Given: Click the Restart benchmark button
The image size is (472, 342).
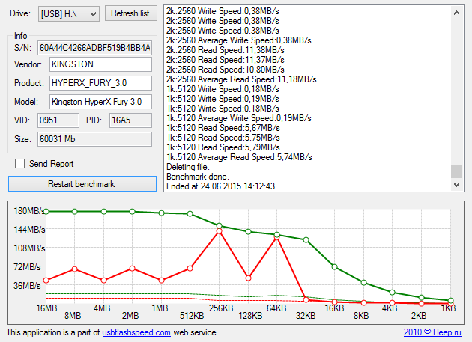Looking at the screenshot, I should [x=82, y=184].
